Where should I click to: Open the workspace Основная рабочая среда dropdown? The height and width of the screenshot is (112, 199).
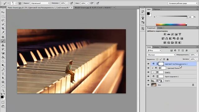tap(183, 3)
